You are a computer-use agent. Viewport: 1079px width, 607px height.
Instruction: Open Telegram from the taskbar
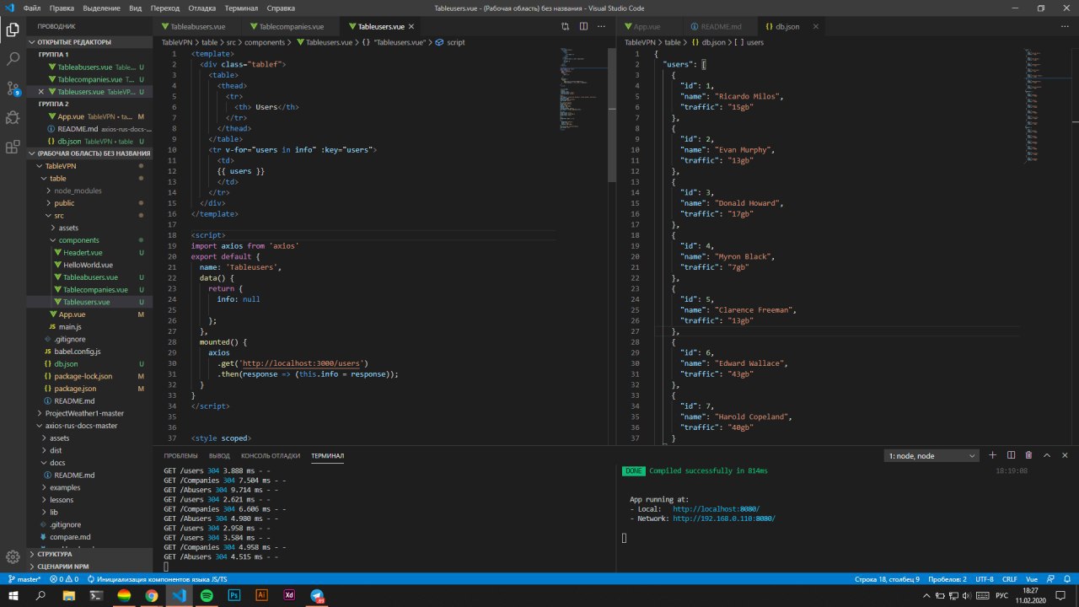(x=317, y=596)
